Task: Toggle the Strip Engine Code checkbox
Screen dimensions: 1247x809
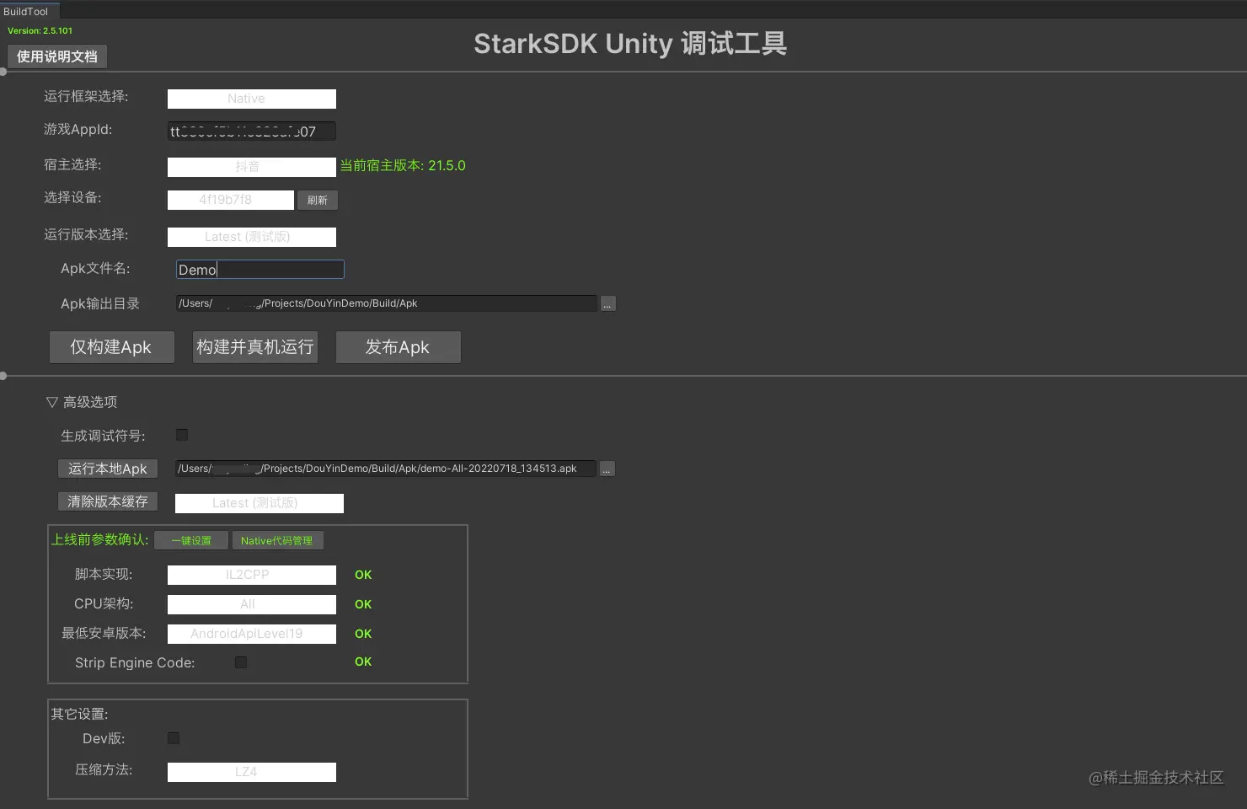Action: click(x=241, y=662)
